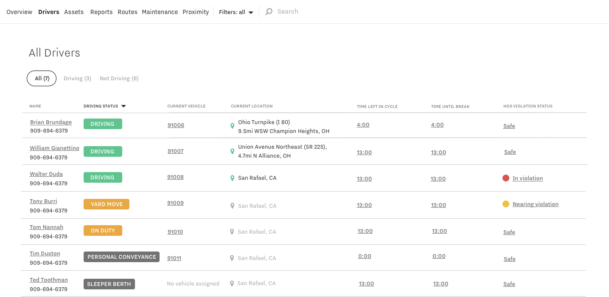Click the Search input field

288,12
